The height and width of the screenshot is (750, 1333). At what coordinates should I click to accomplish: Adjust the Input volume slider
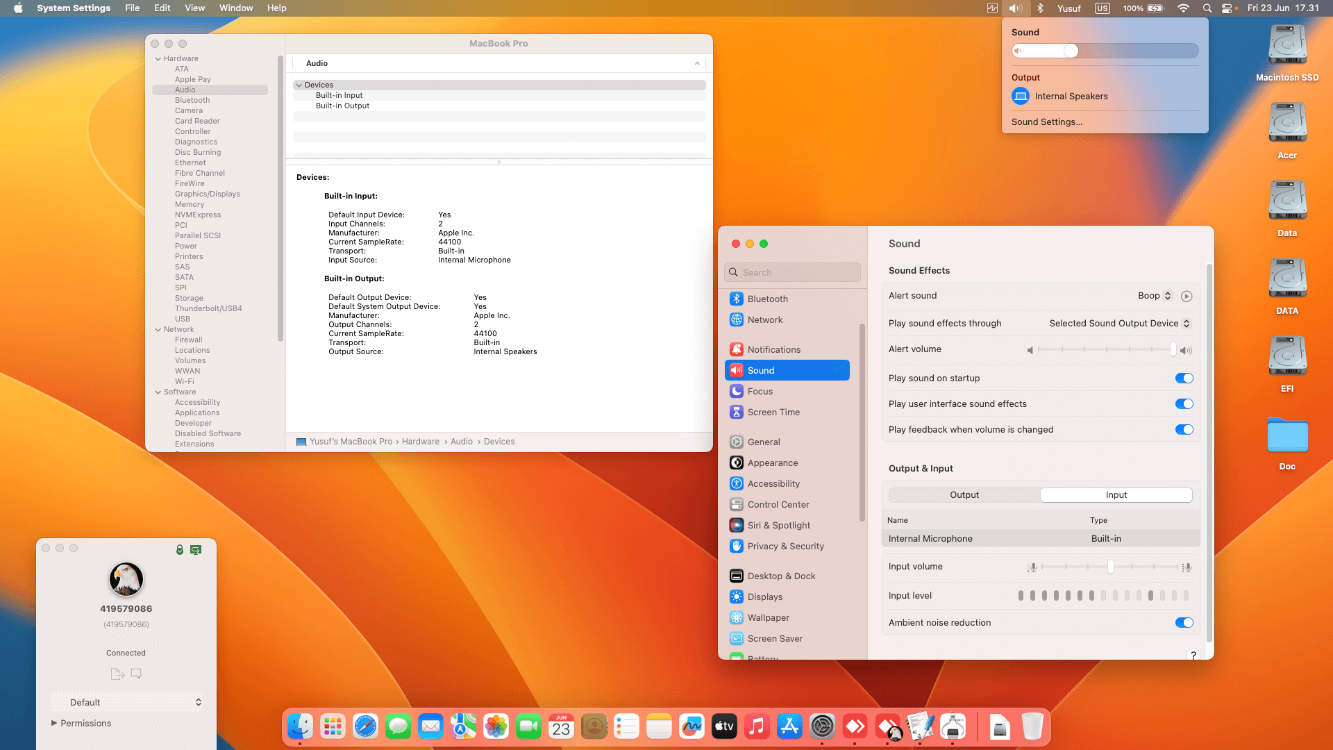(1109, 567)
